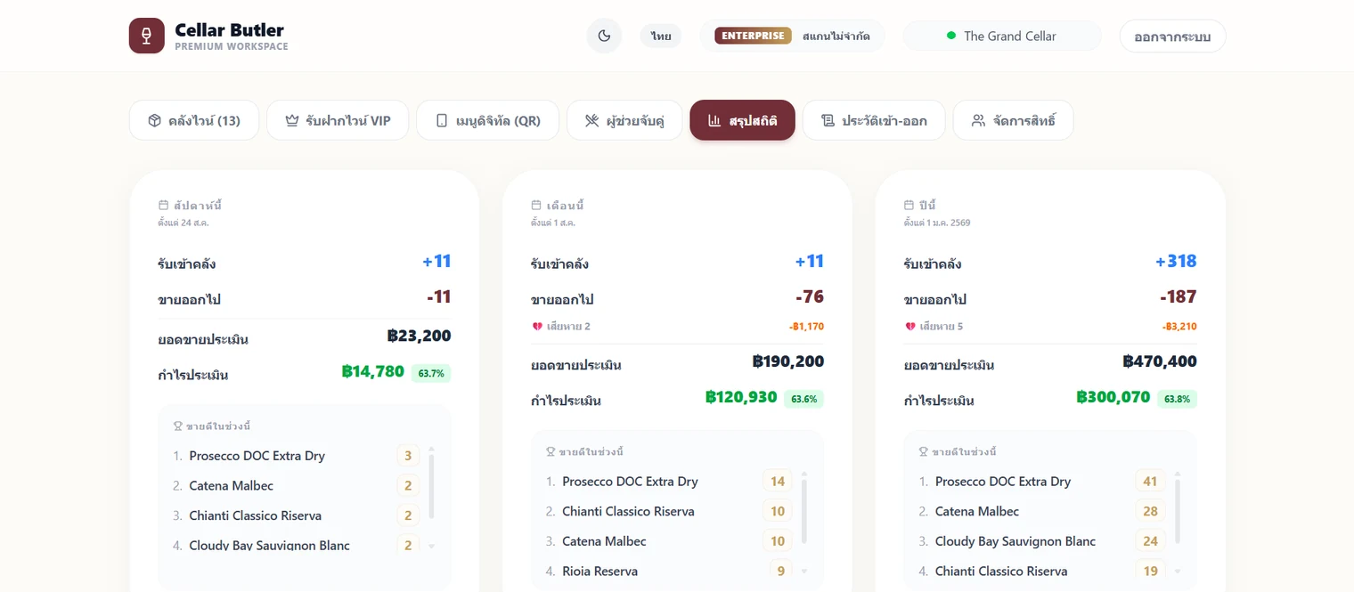The height and width of the screenshot is (592, 1354).
Task: Click the ฿300,070 yearly profit value
Action: 1113,398
